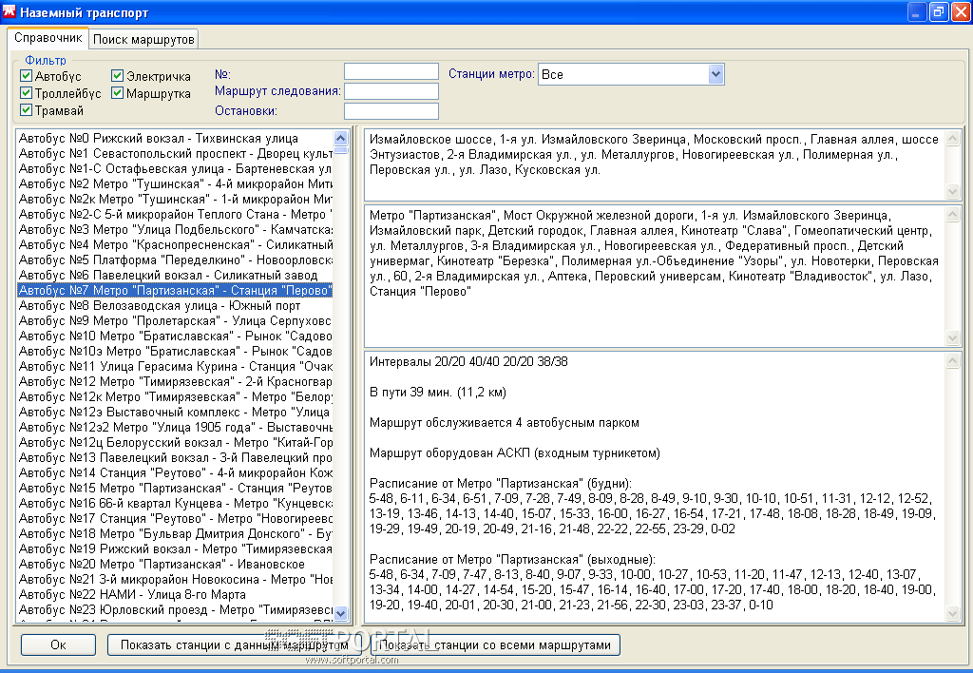Toggle the Трамвай checkbox

point(26,110)
